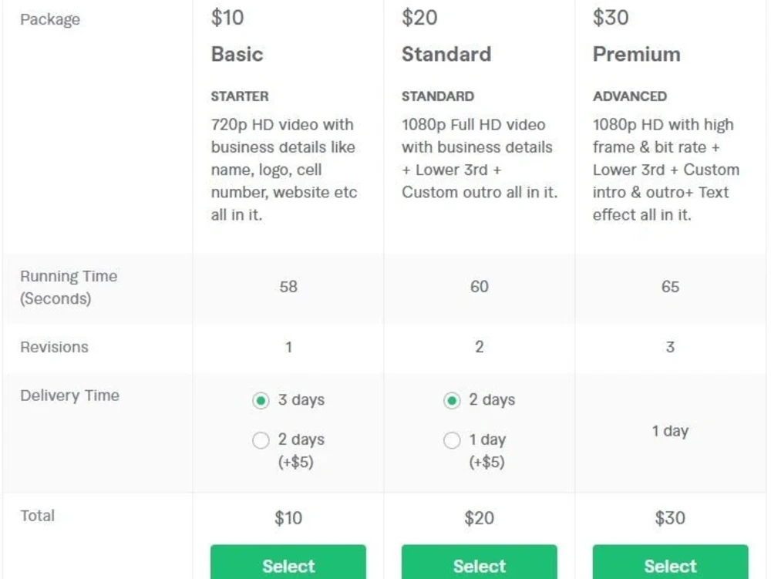
Task: Click the Premium package heading
Action: [636, 55]
